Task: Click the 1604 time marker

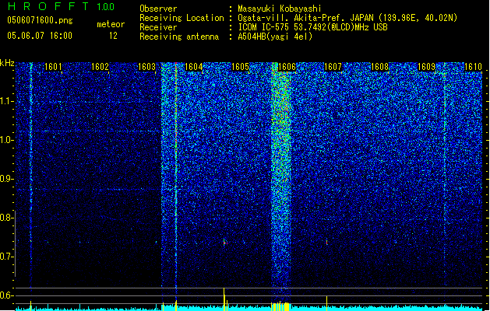Action: click(x=193, y=67)
